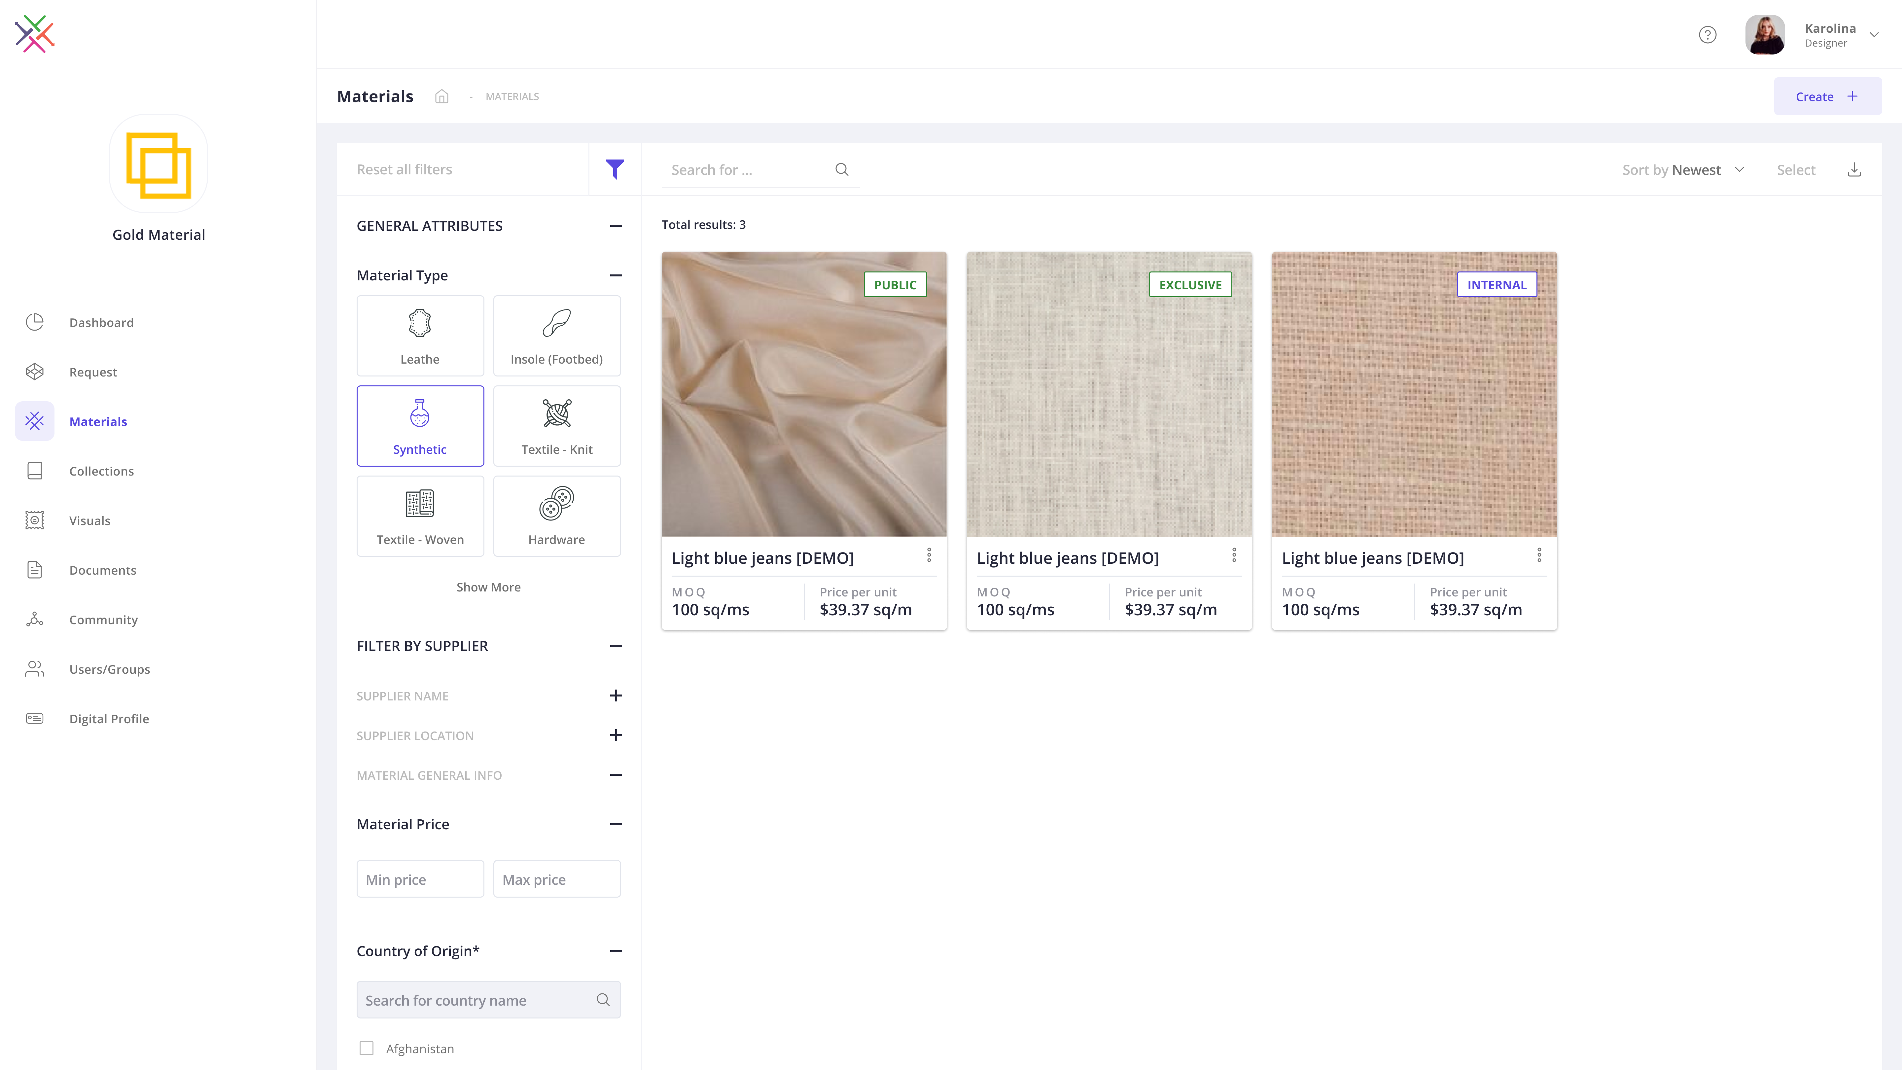
Task: Click the download icon next to Select
Action: click(1854, 170)
